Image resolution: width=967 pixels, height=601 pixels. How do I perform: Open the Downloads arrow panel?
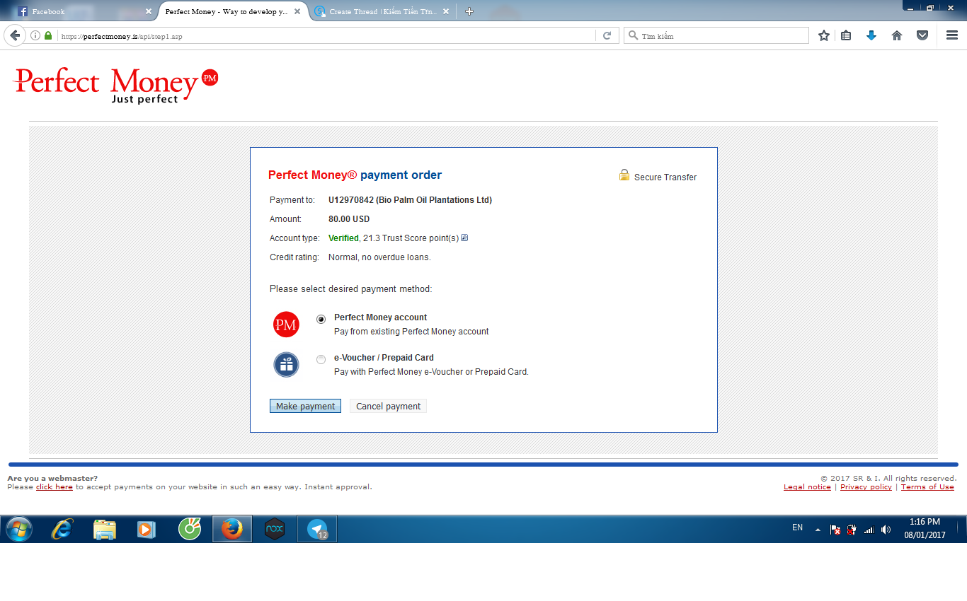coord(871,35)
